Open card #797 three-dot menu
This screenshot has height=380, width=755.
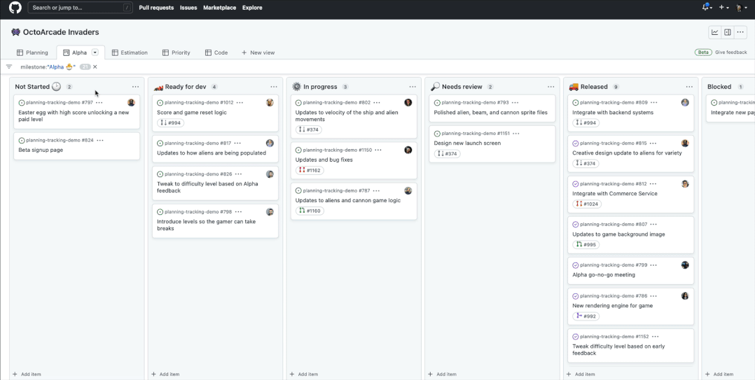(x=99, y=102)
